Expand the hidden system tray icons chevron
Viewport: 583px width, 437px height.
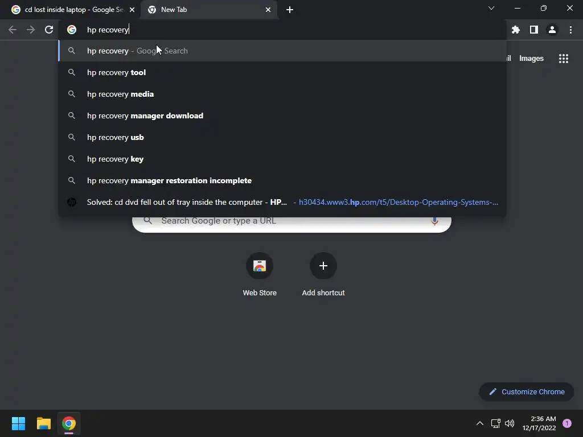coord(480,423)
